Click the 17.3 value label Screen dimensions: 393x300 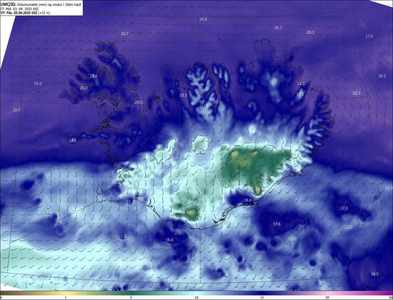tap(344, 208)
